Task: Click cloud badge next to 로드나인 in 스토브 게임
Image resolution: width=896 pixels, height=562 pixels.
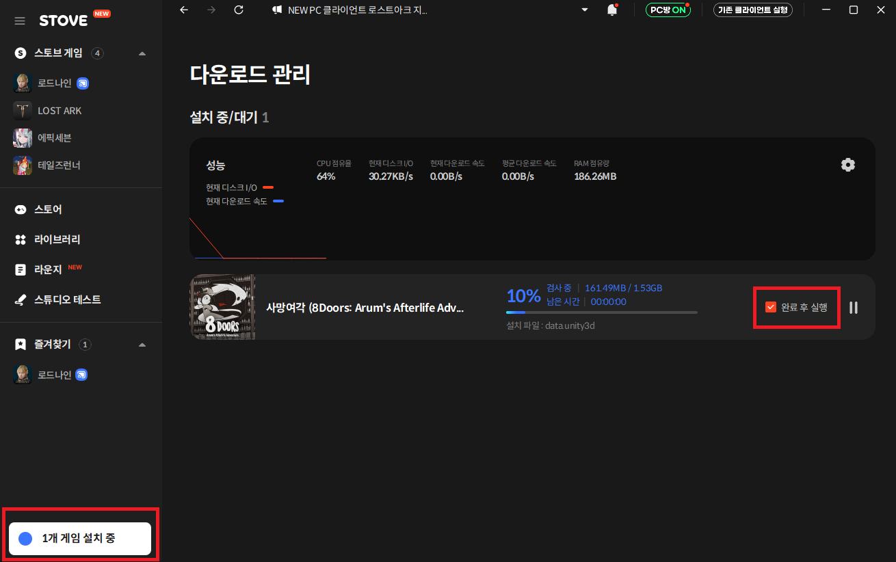Action: point(83,83)
